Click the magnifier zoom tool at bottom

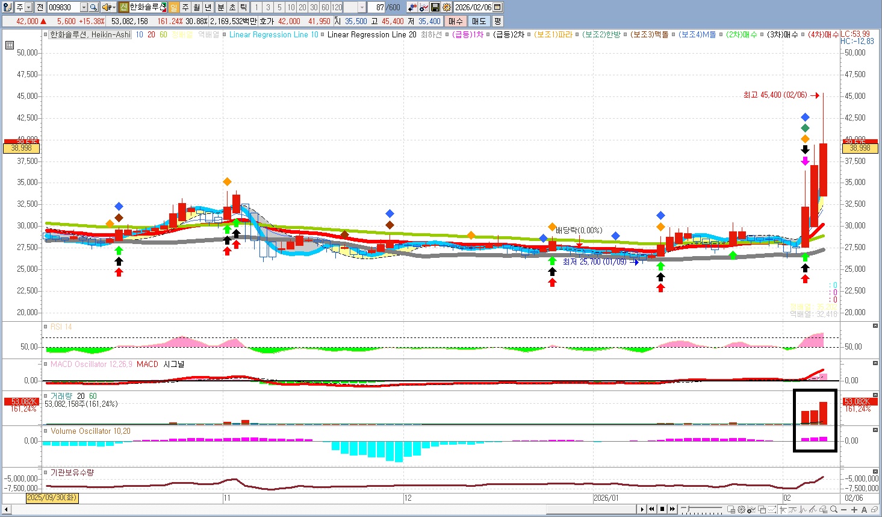point(833,510)
